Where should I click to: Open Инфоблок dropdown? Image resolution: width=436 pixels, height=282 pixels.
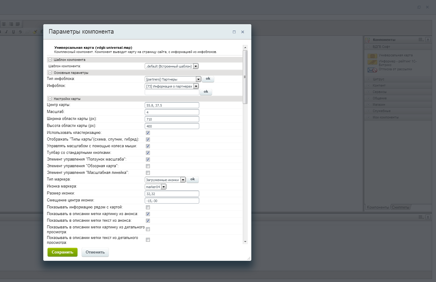pos(172,86)
